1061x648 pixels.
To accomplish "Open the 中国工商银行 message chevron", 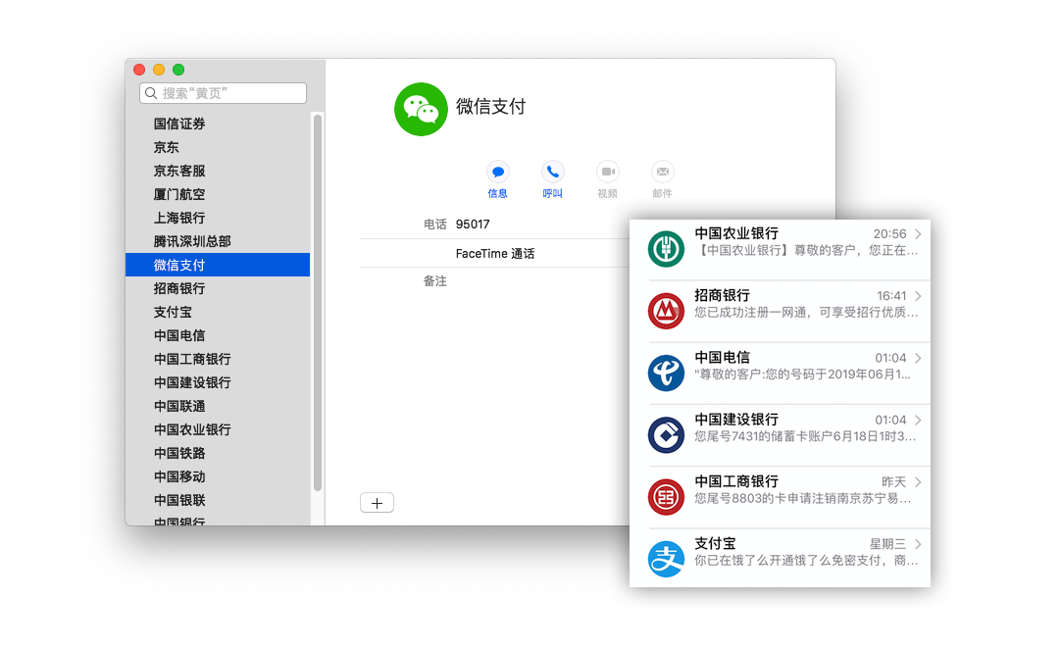I will coord(918,482).
